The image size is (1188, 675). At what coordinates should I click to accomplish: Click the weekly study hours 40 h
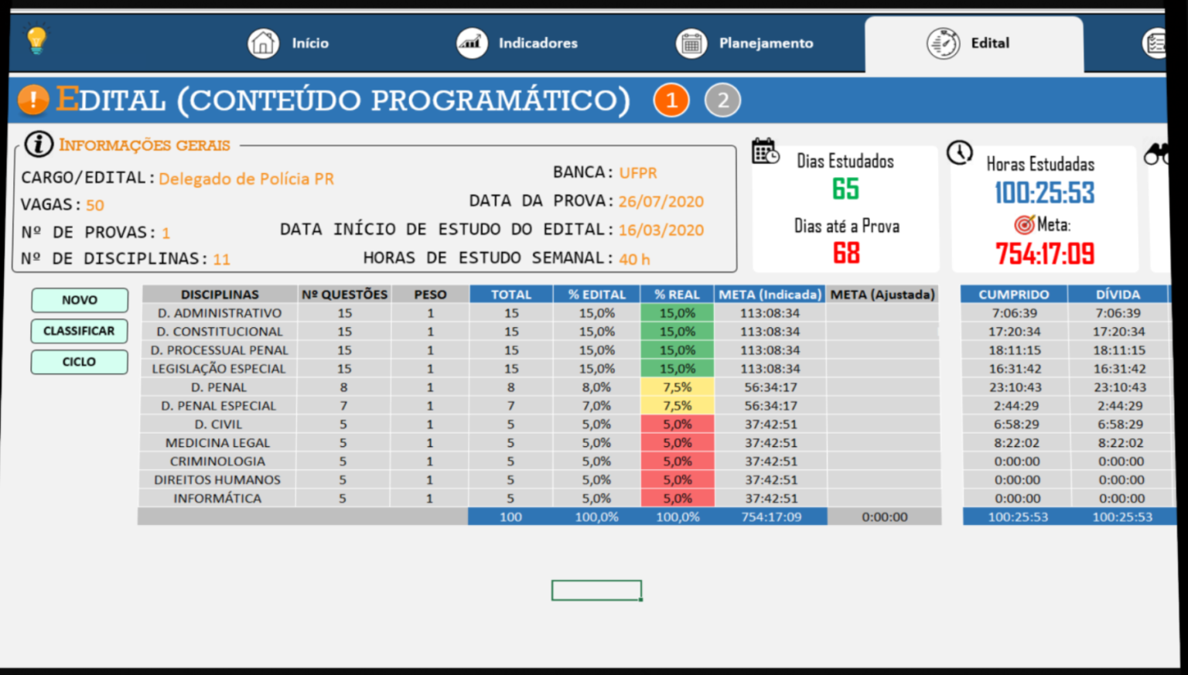tap(634, 260)
